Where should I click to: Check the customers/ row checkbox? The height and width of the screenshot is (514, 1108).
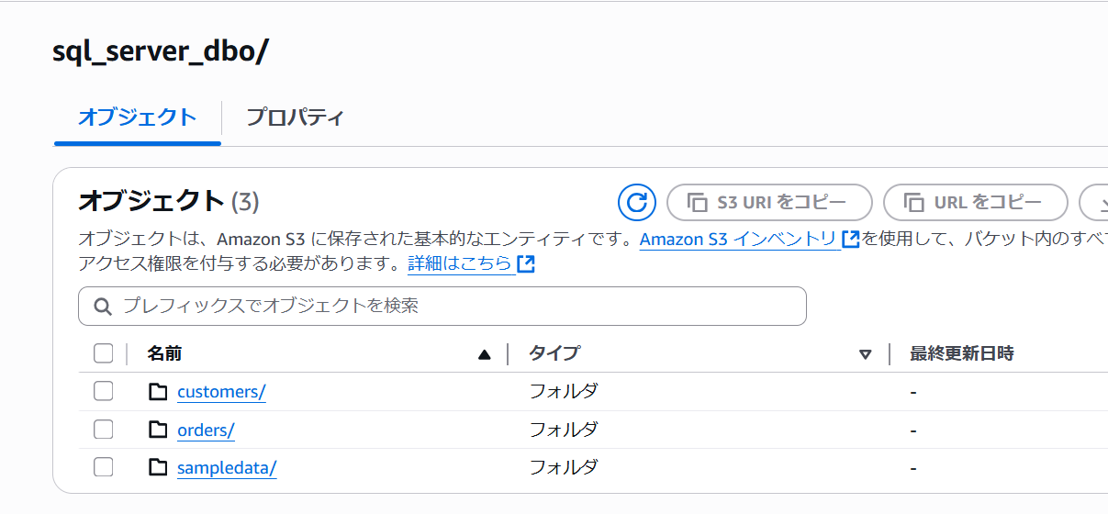point(104,392)
